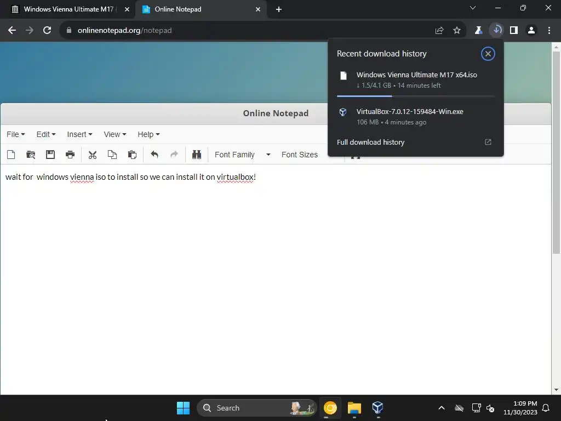Show hidden icons in system tray
The width and height of the screenshot is (561, 421).
[442, 408]
